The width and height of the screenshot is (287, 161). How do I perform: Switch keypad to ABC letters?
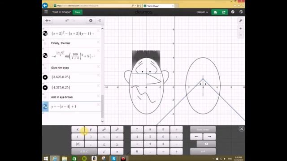tap(84, 151)
